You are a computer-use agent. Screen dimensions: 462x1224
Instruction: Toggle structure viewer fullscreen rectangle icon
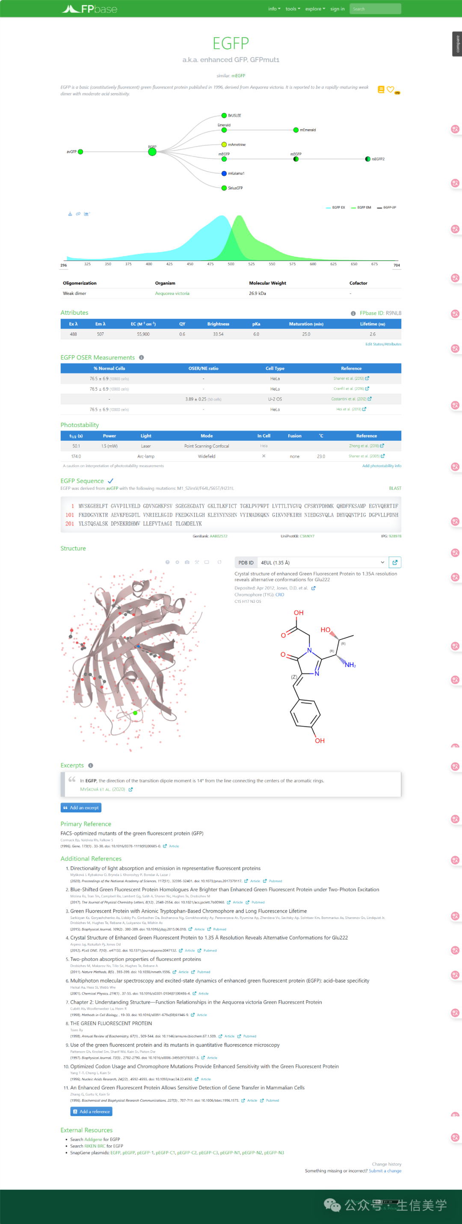point(207,562)
